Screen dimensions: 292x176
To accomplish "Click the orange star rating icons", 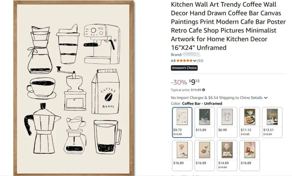I will [184, 61].
